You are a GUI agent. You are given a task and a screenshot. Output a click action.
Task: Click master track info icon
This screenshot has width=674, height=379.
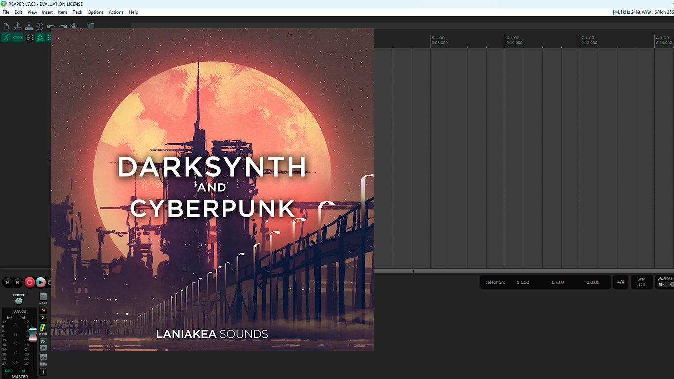click(43, 372)
